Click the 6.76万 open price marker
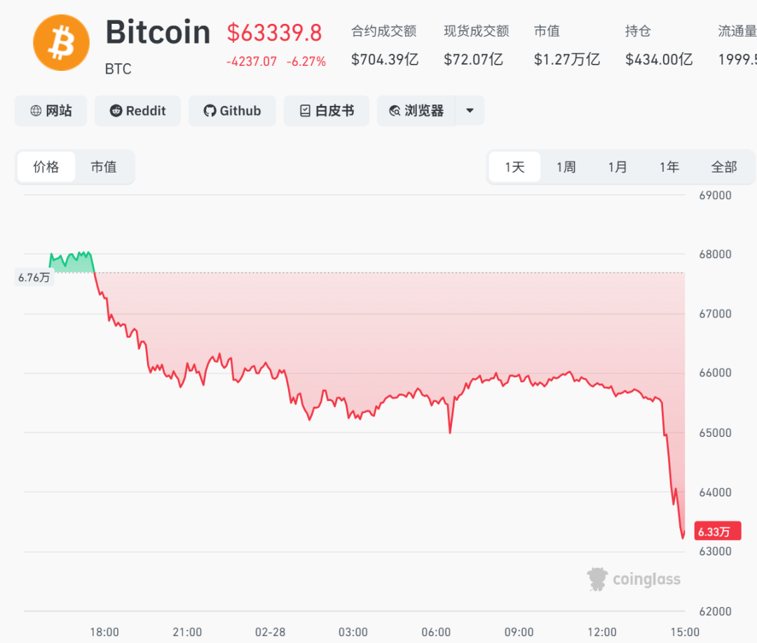Image resolution: width=757 pixels, height=643 pixels. click(x=34, y=277)
